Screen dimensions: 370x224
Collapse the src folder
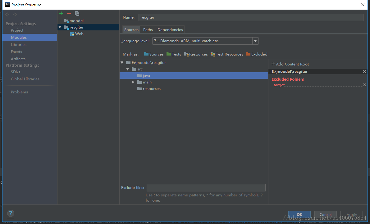(x=128, y=69)
